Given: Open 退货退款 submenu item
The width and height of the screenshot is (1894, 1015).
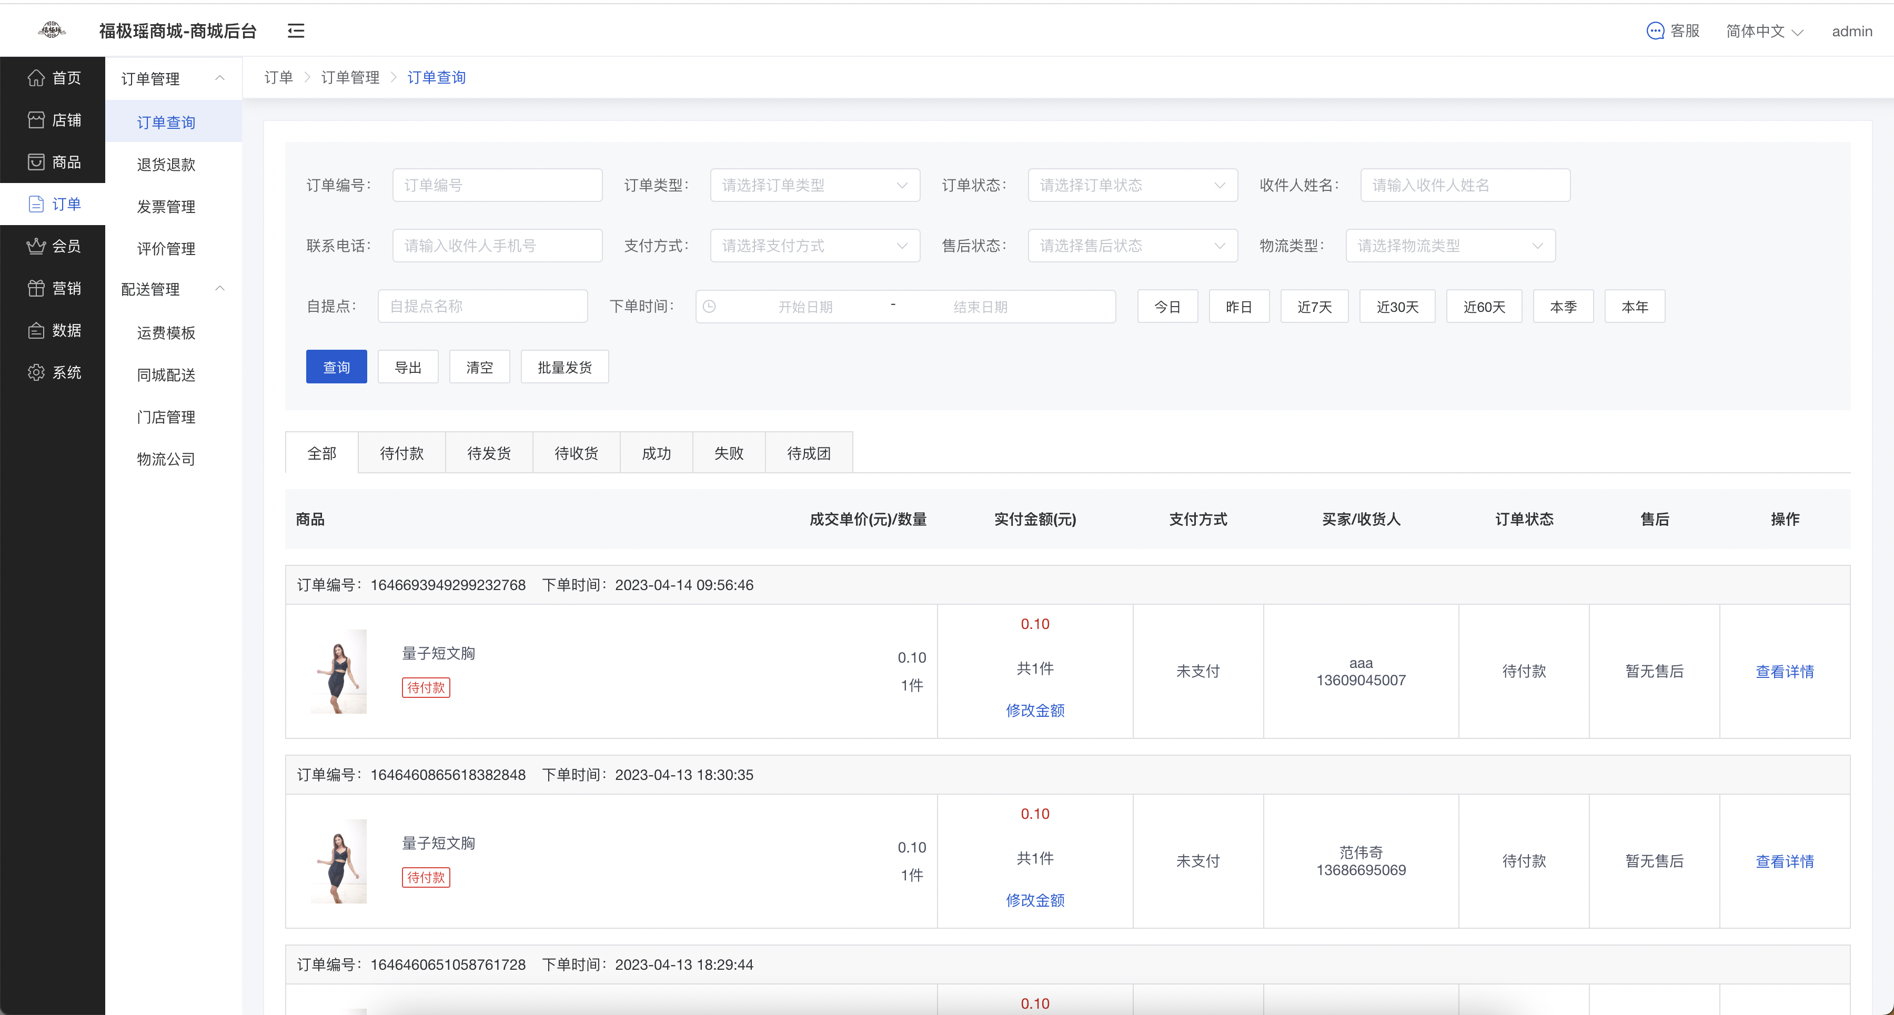Looking at the screenshot, I should coord(174,164).
